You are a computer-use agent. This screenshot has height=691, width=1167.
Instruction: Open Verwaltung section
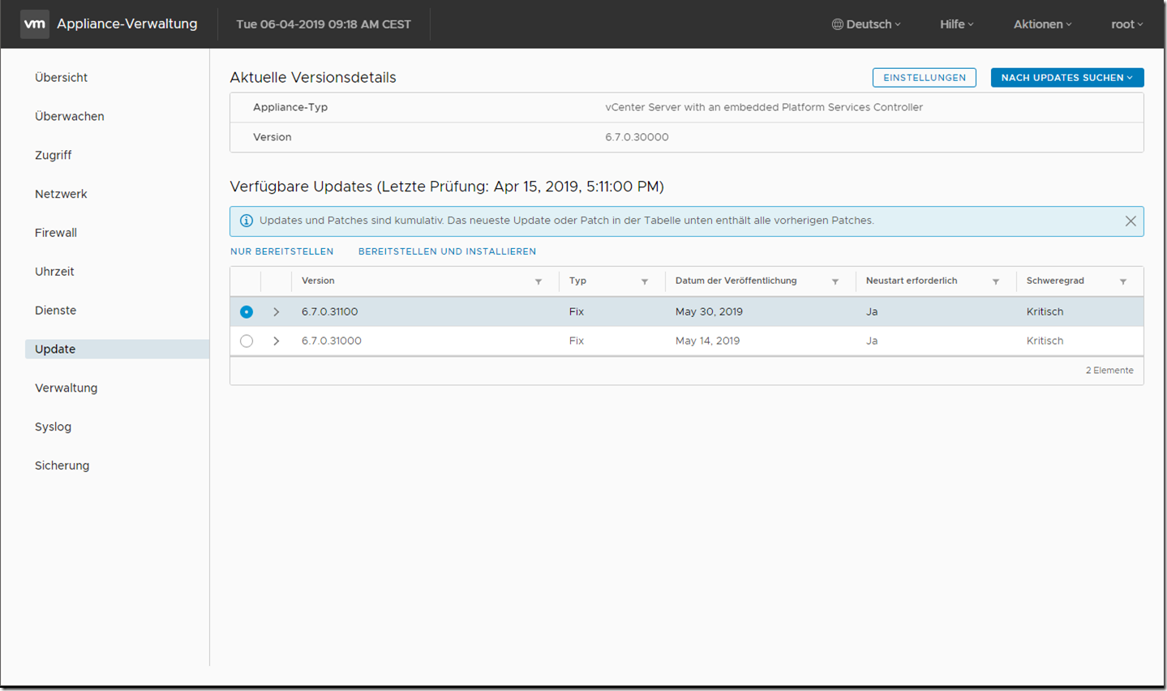(x=66, y=388)
